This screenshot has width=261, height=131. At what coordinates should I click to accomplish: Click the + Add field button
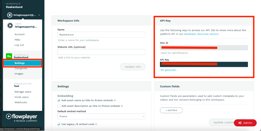tap(171, 110)
